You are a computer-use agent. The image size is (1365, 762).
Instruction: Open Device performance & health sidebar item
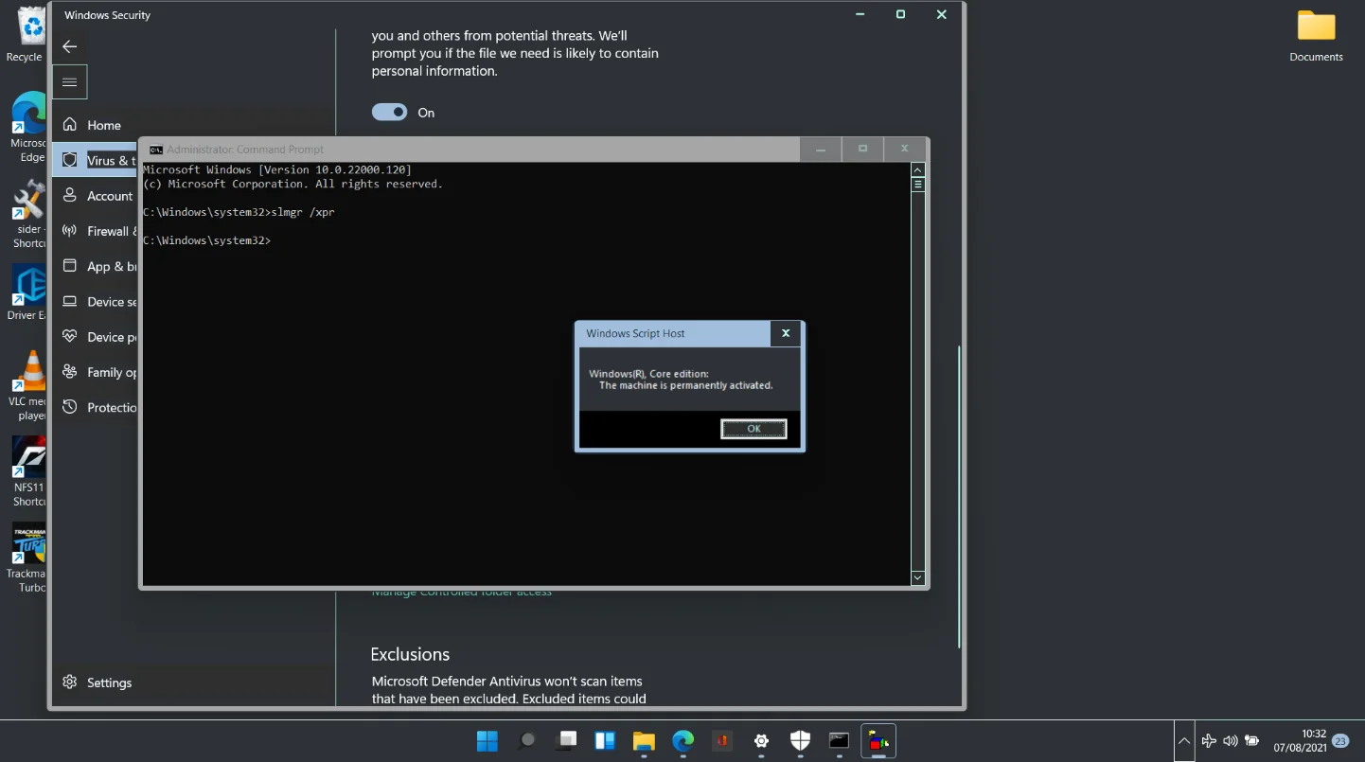[x=95, y=337]
